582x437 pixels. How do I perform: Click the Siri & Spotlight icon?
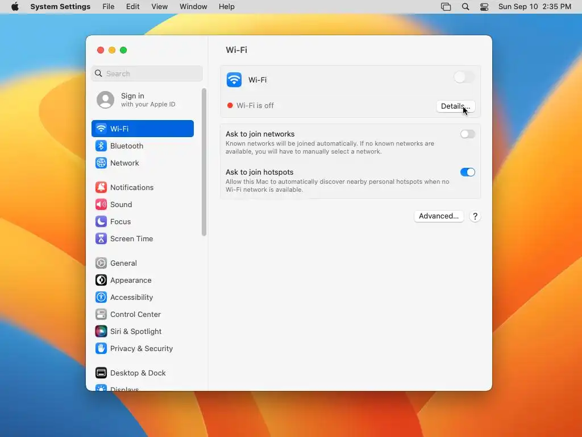click(x=101, y=332)
